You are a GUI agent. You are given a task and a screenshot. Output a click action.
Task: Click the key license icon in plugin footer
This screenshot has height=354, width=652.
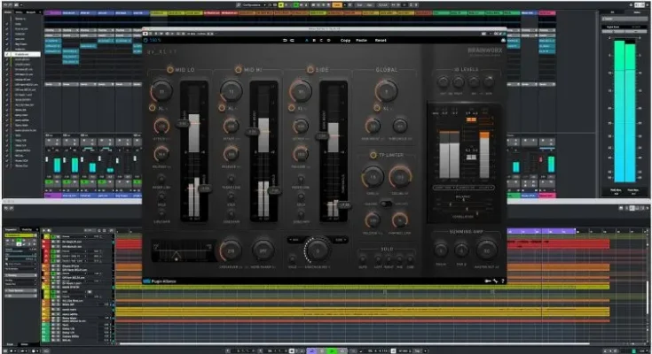pos(486,281)
